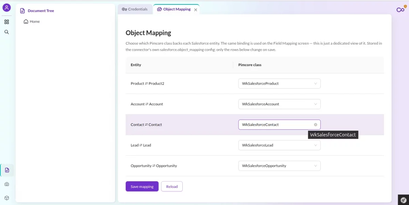
Task: Open the Opportunity class dropdown WkSalesforceOpportunity
Action: 279,166
